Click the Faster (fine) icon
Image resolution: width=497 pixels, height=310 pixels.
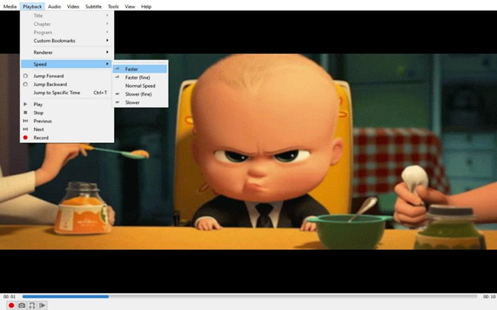118,77
